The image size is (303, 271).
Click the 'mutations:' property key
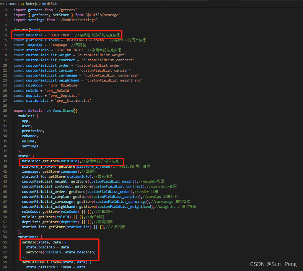[28, 237]
